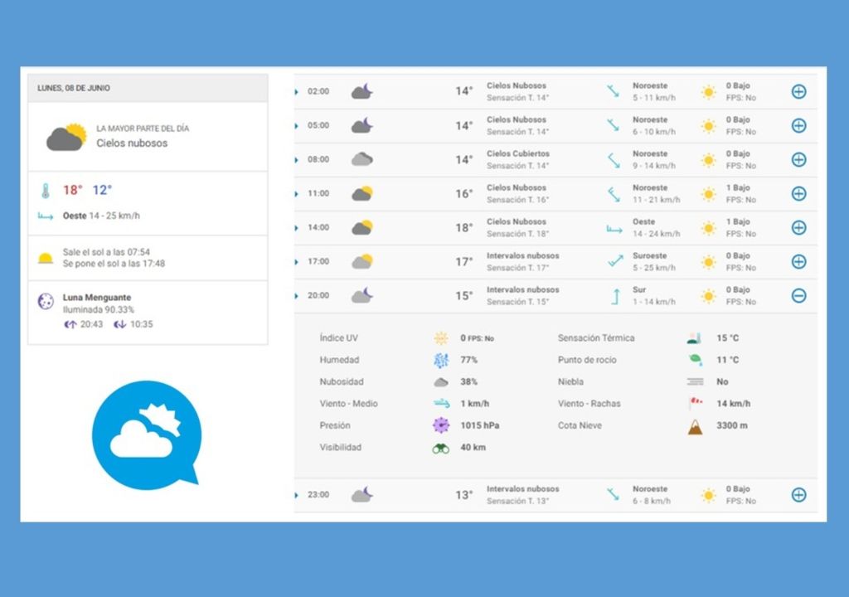Click the small arrow beside 14:00
Viewport: 849px width, 597px height.
pyautogui.click(x=296, y=228)
